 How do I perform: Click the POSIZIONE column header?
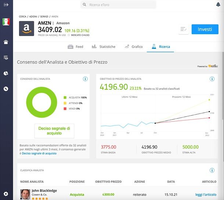[77, 182]
